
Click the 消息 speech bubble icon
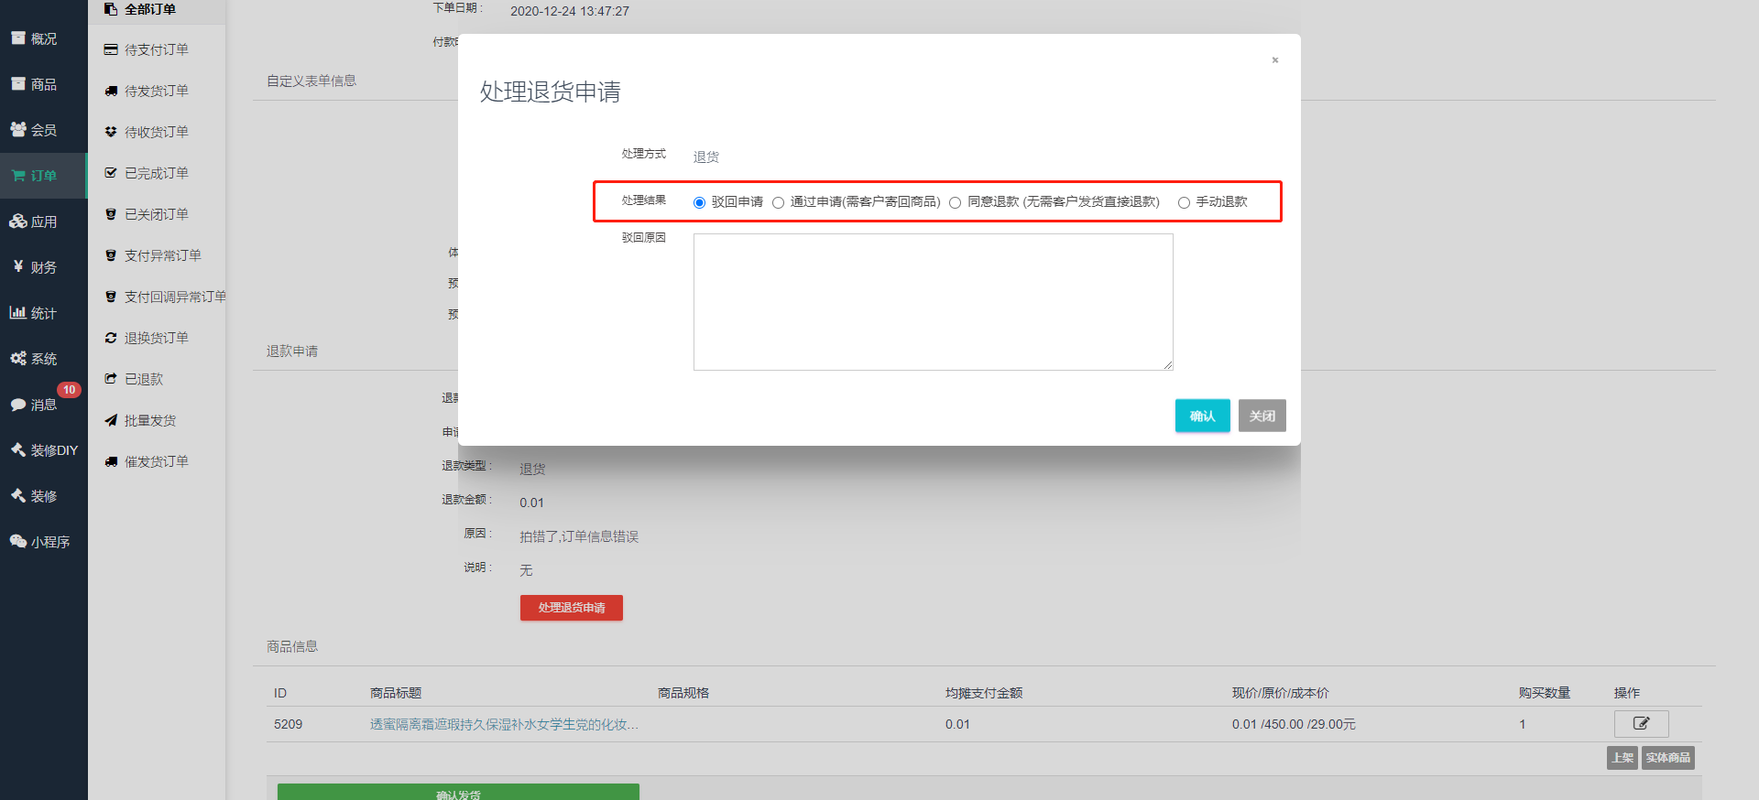pos(18,405)
